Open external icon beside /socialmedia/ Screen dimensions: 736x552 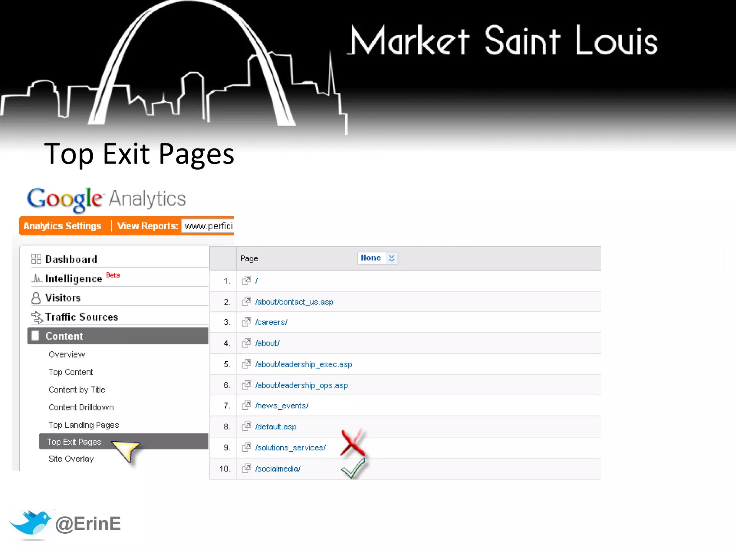click(246, 468)
